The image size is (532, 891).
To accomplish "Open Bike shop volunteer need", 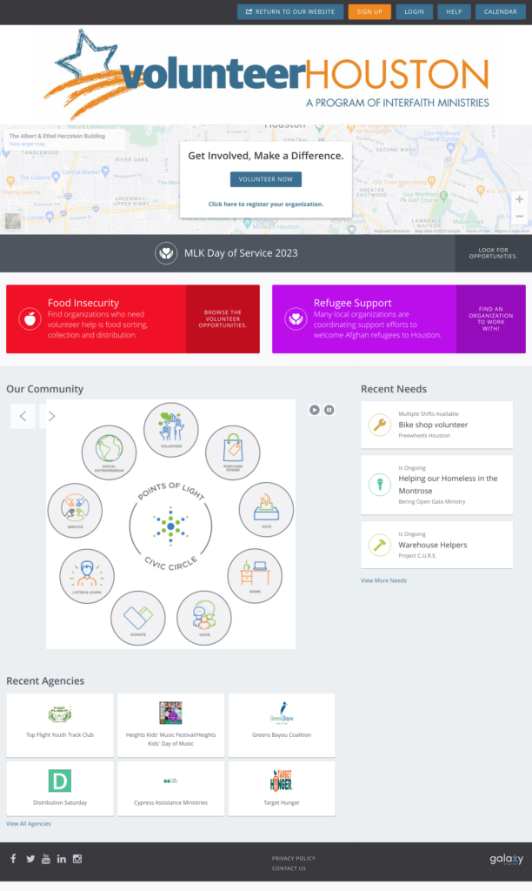I will [x=436, y=425].
